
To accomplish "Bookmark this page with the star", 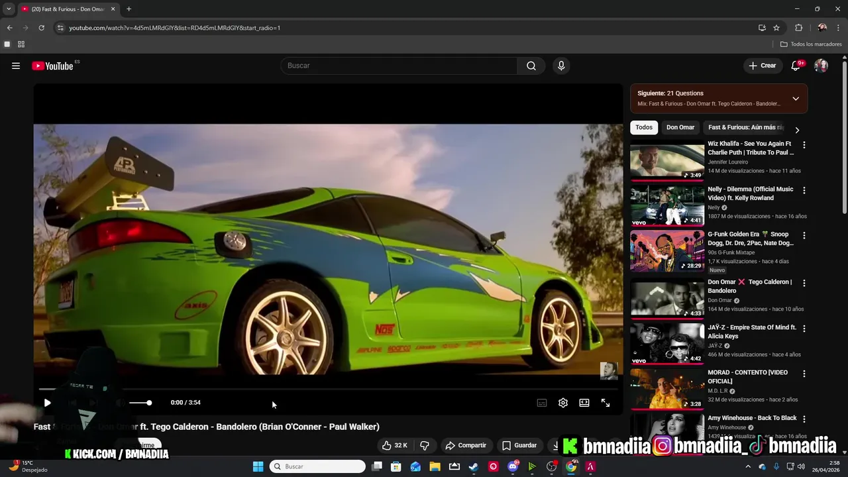I will (776, 28).
